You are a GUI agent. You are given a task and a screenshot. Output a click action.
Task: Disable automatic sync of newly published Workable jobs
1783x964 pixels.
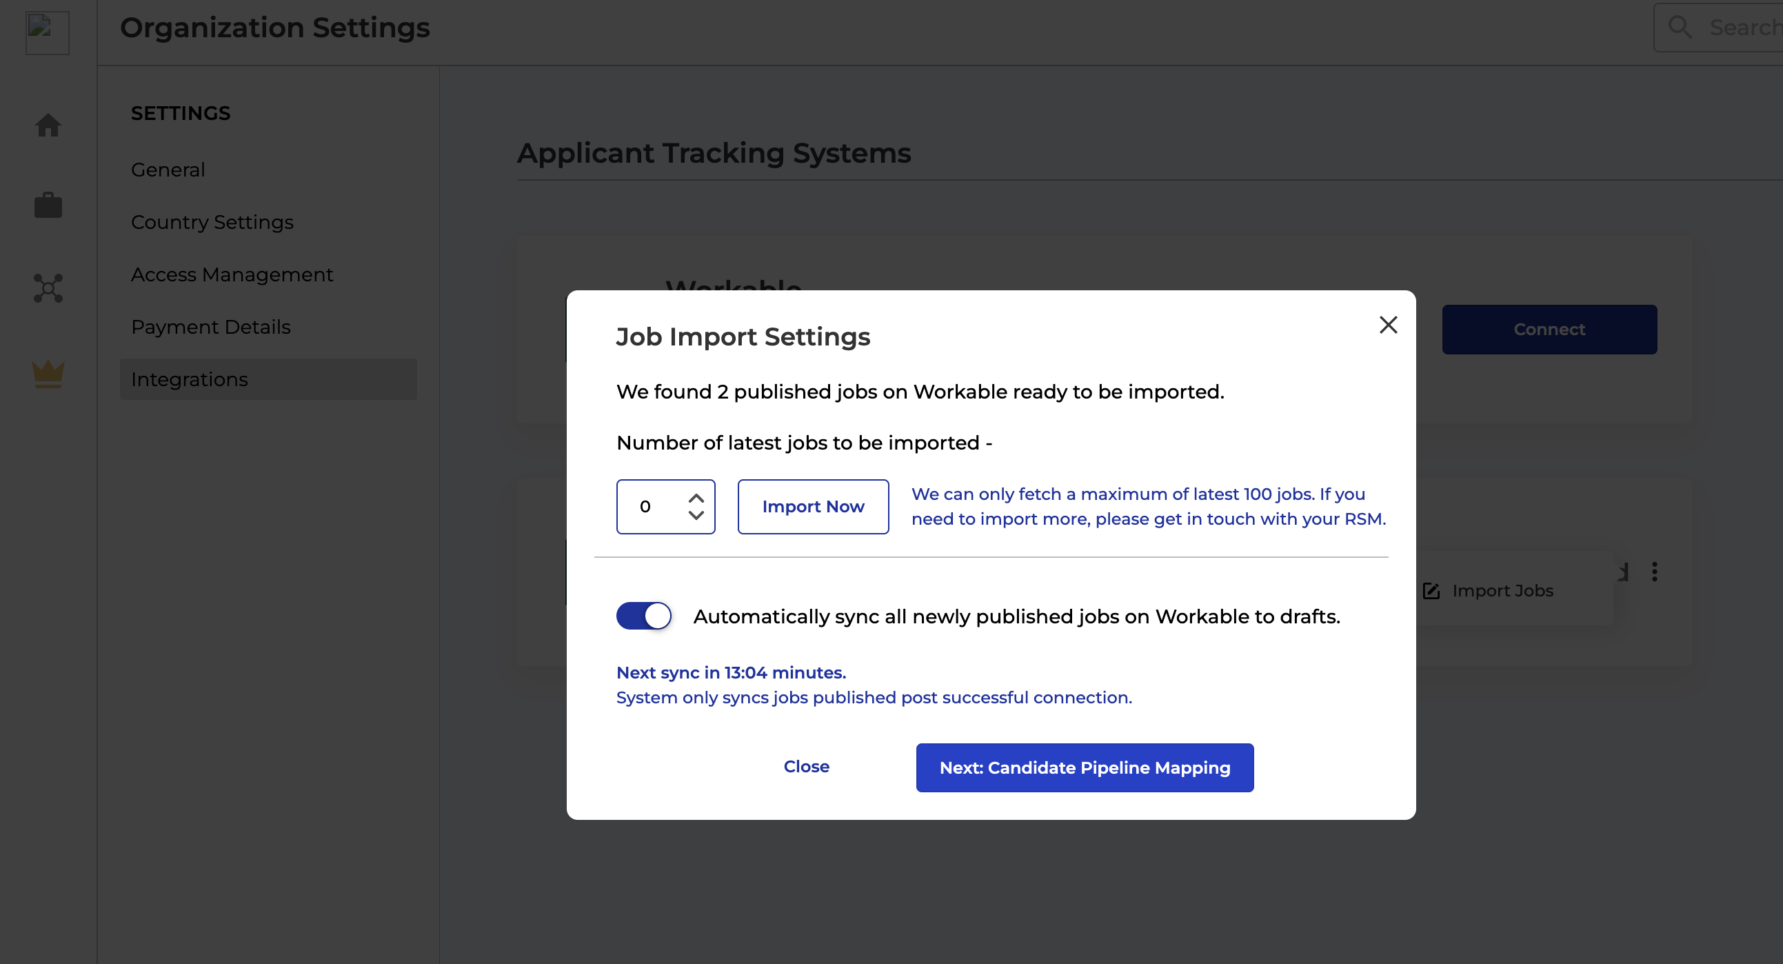click(643, 615)
